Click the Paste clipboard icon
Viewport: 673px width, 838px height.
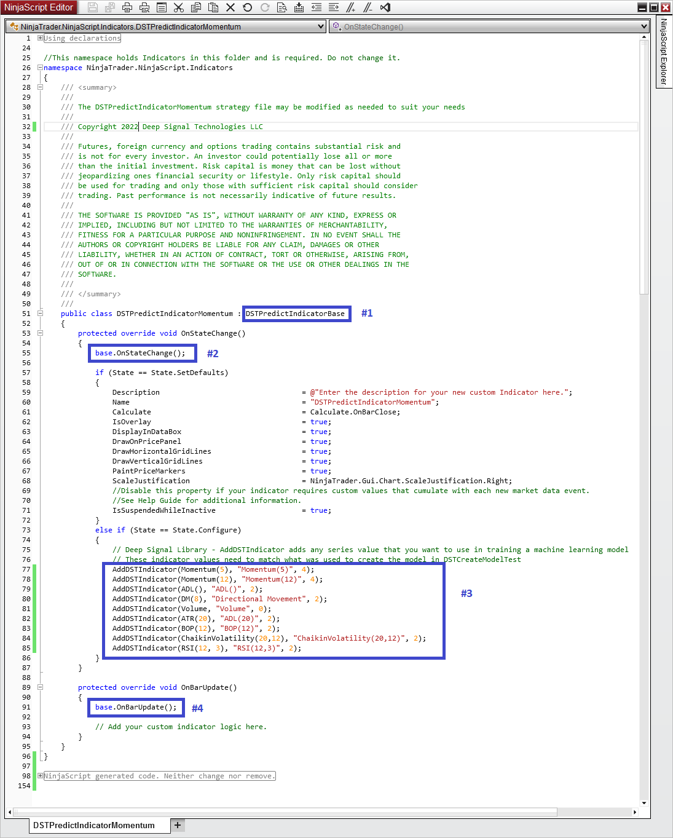pyautogui.click(x=213, y=7)
